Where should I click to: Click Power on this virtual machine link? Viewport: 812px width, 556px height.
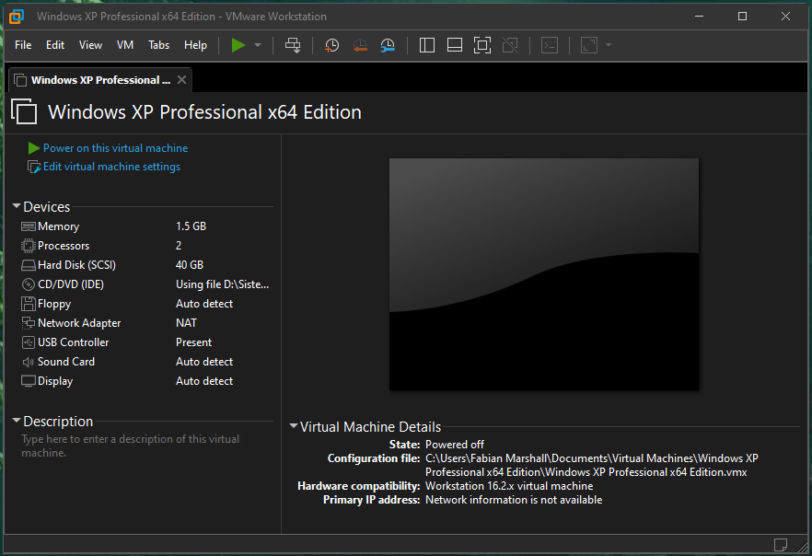(x=115, y=148)
